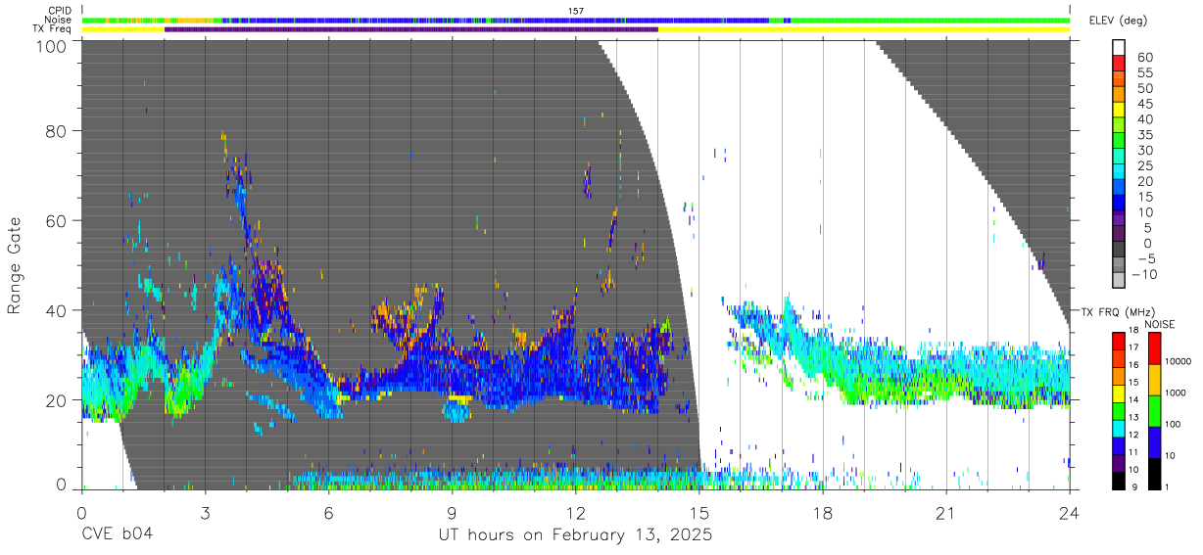Click the "Noise" row label at top left
1203x555 pixels.
[59, 20]
